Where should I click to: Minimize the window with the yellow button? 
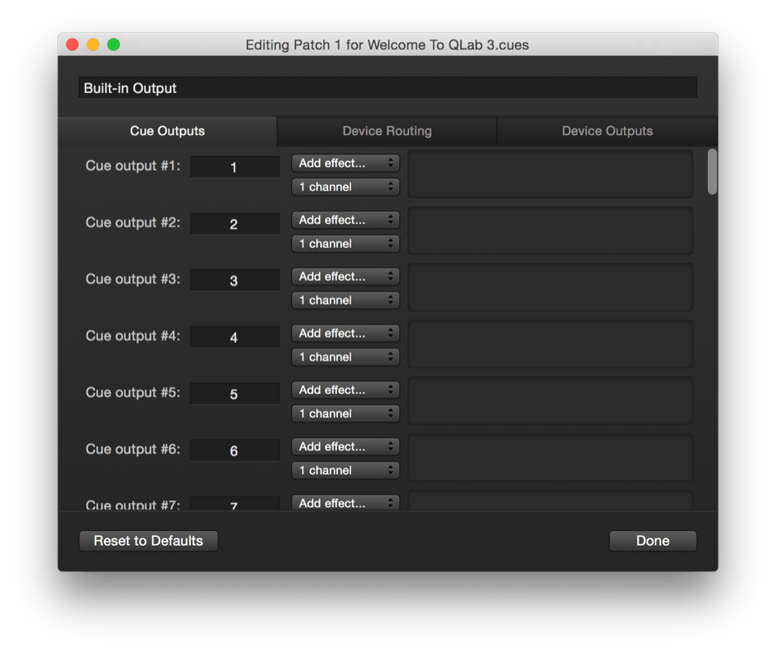pyautogui.click(x=93, y=44)
